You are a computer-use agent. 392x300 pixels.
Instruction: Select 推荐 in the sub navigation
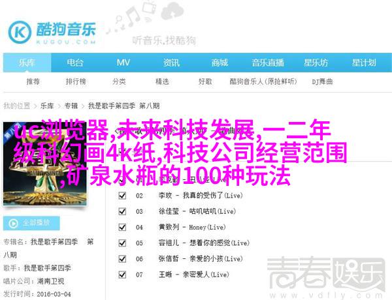(x=33, y=82)
